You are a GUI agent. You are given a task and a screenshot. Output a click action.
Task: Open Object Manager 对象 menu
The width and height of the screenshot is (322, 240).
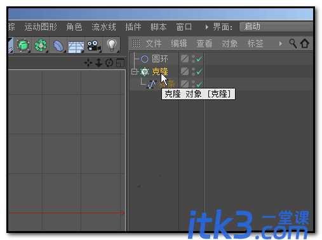(x=230, y=43)
